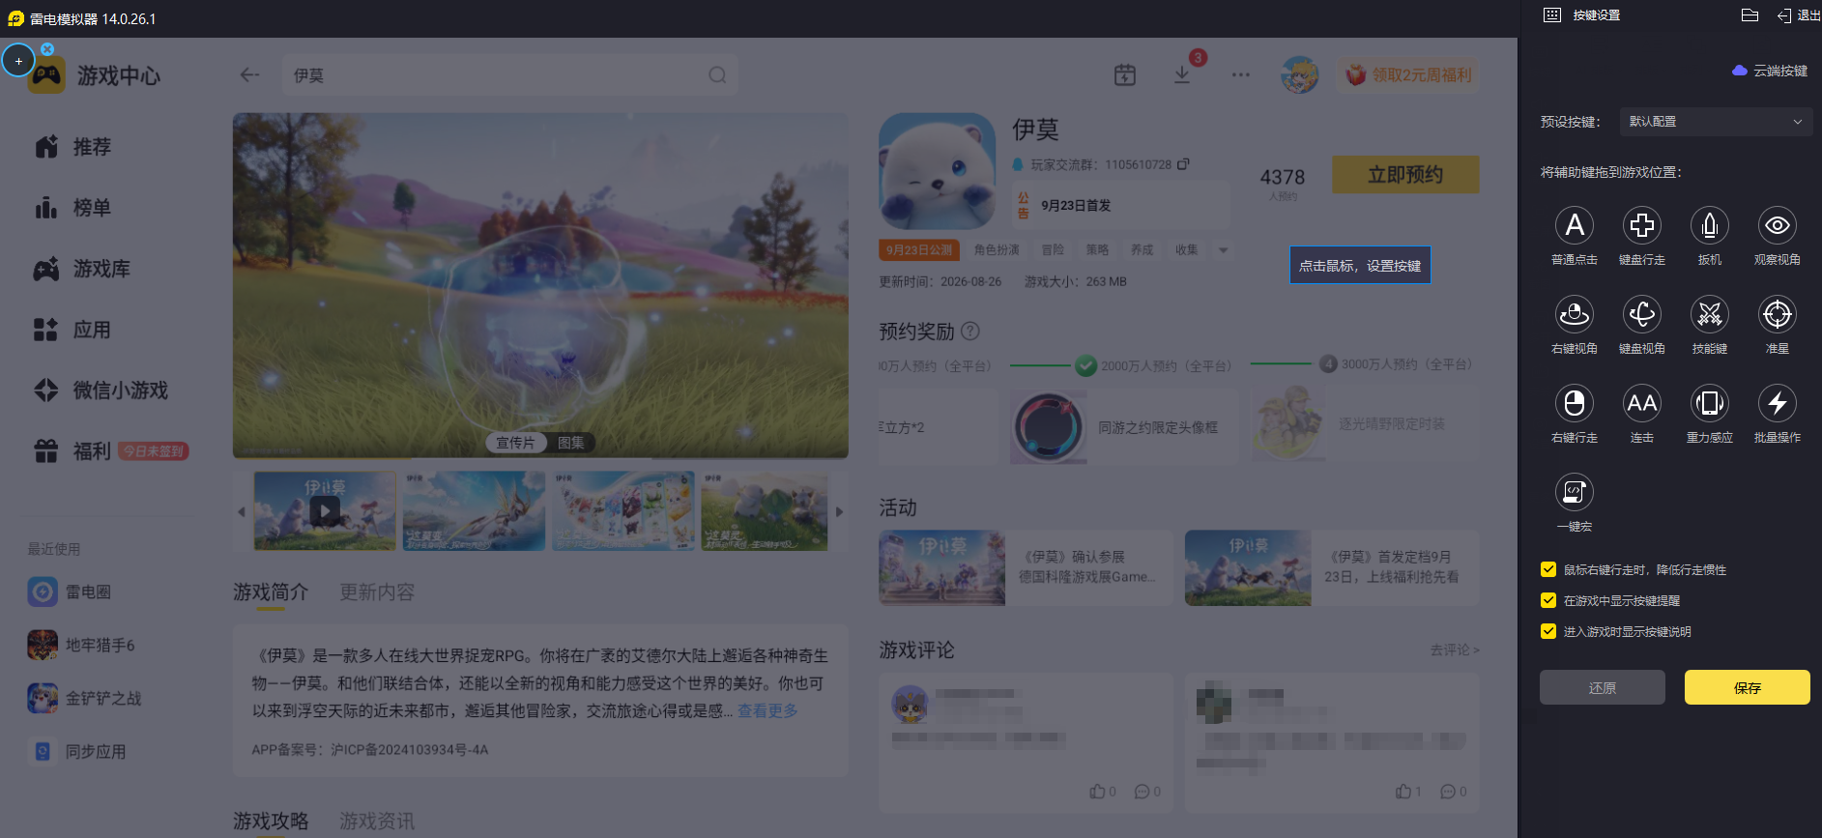This screenshot has width=1822, height=838.
Task: Toggle 在游戏中显示按键提醒 checkbox
Action: click(x=1548, y=600)
